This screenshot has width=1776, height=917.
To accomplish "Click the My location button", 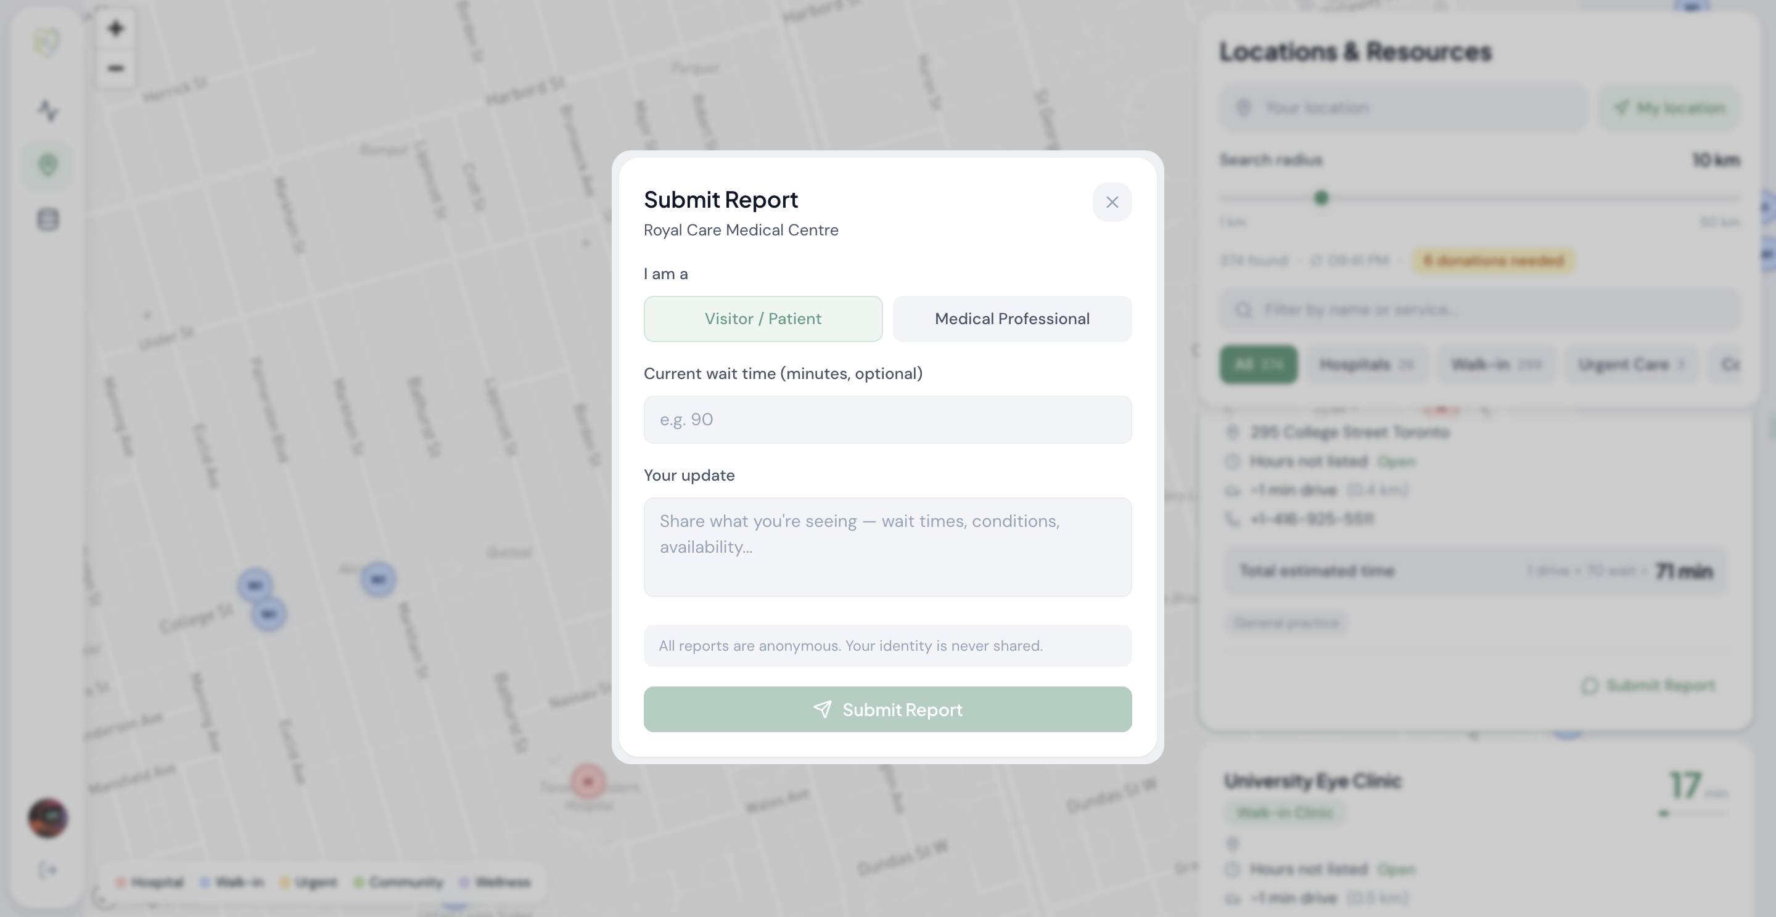I will (1669, 107).
